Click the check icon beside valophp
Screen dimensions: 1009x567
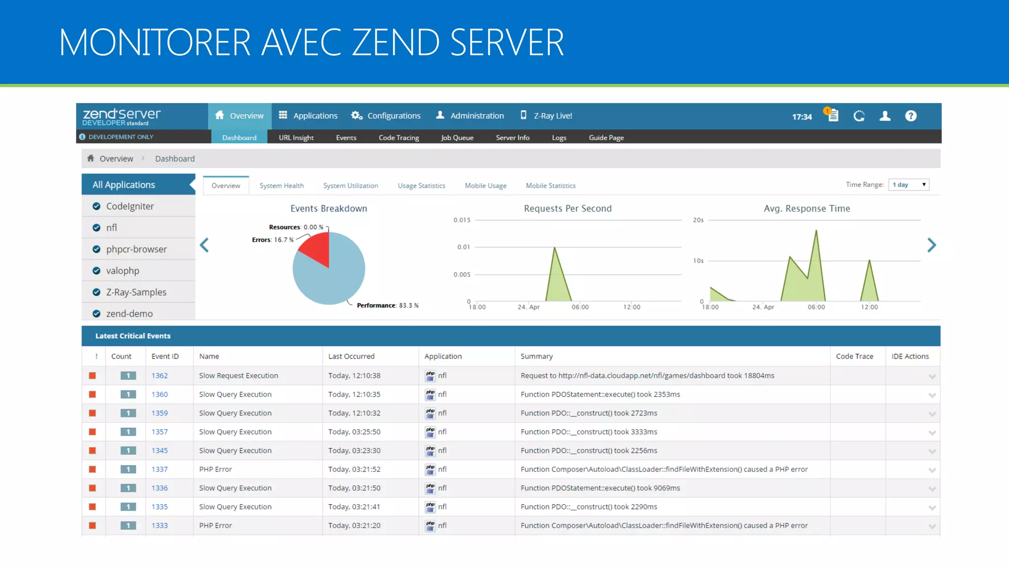click(x=97, y=271)
